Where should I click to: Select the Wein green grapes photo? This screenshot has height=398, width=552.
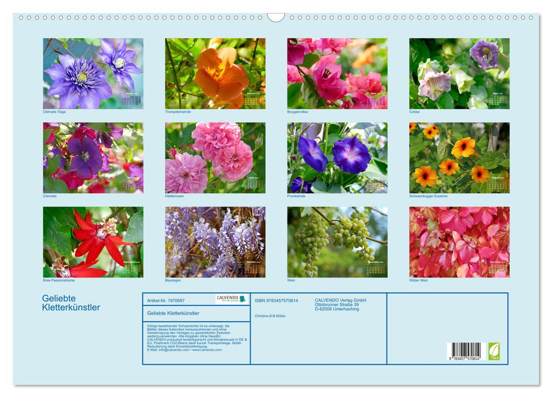pos(337,242)
